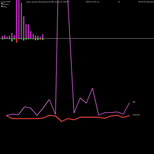Screen dimensions: 154x154
Task: Click the '(EFSL-9.85%-12' header text
Action: (x=92, y=2)
